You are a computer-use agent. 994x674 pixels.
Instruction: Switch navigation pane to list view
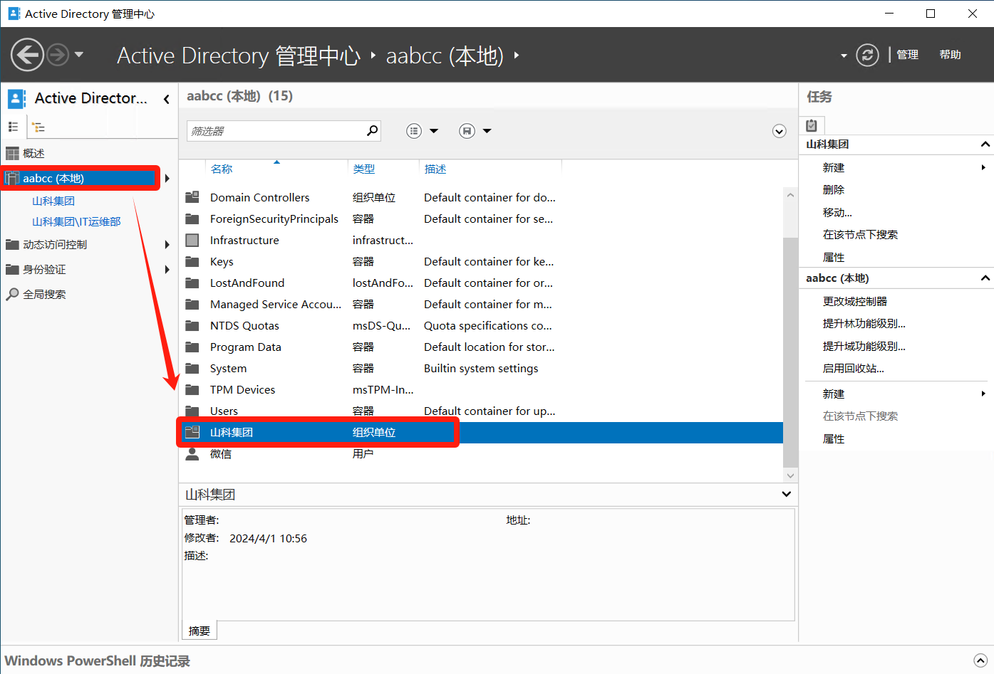[x=13, y=127]
